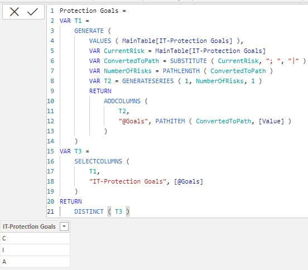Select the table cell containing C
308x270 pixels.
coord(35,238)
